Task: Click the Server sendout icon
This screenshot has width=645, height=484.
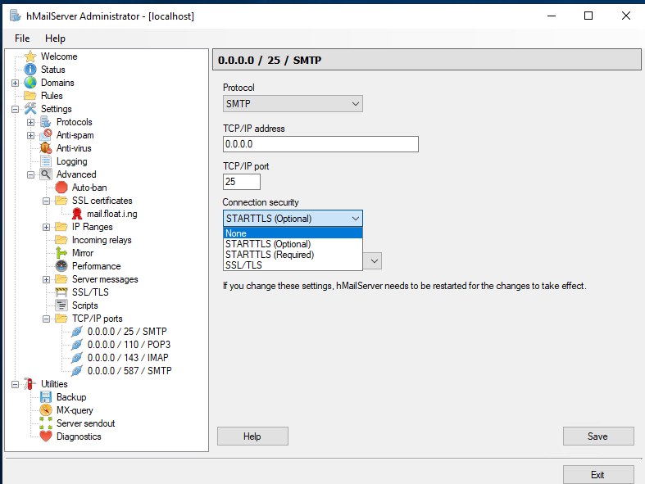Action: pyautogui.click(x=46, y=423)
